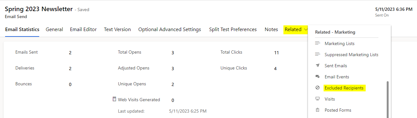Click the Excluded Recipients blocked circle icon

tap(317, 88)
